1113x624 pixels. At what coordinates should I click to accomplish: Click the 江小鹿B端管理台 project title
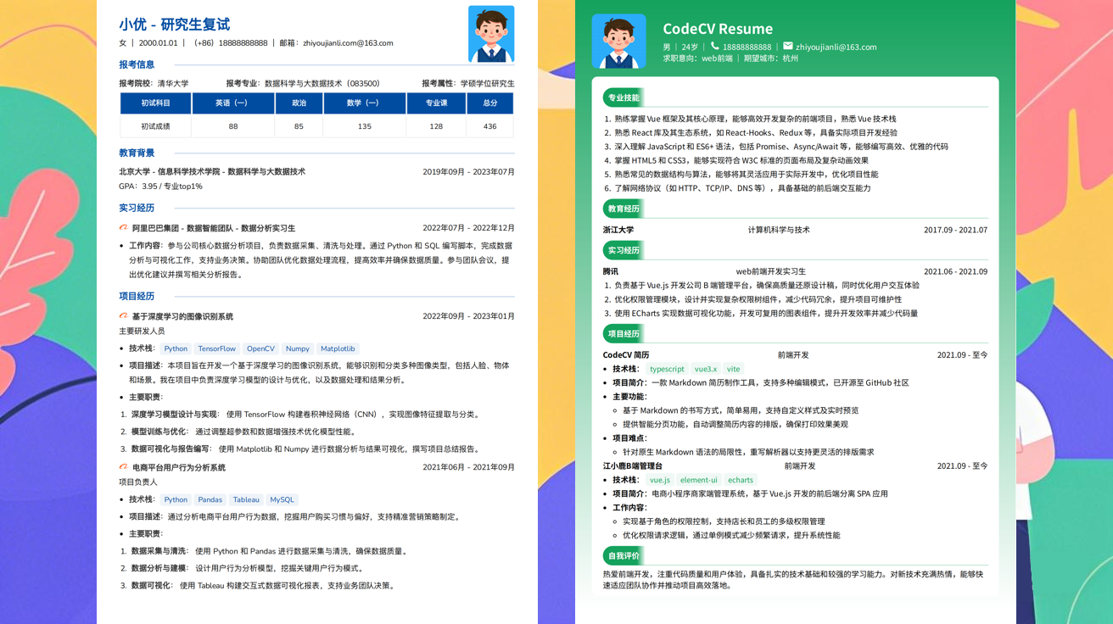coord(633,466)
